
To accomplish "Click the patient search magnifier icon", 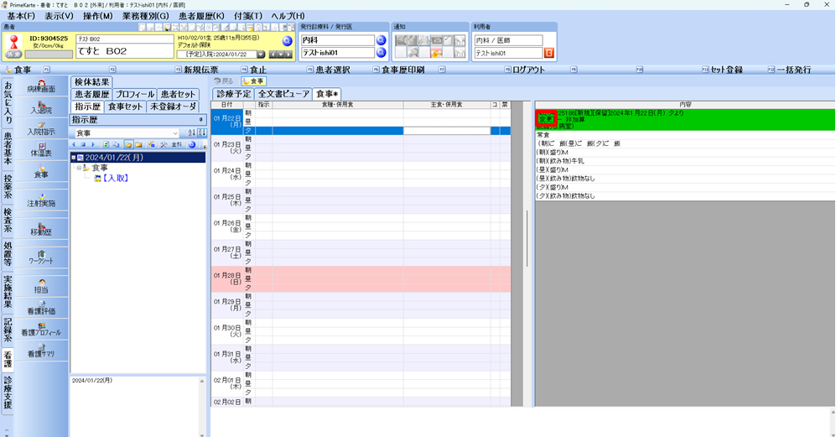I will [287, 41].
